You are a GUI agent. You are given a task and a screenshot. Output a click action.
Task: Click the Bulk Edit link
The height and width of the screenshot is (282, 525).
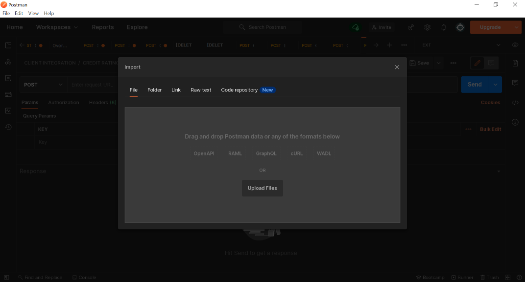[x=491, y=130]
